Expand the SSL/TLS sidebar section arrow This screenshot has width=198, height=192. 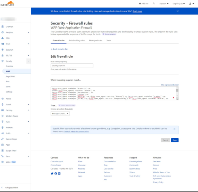point(28,55)
